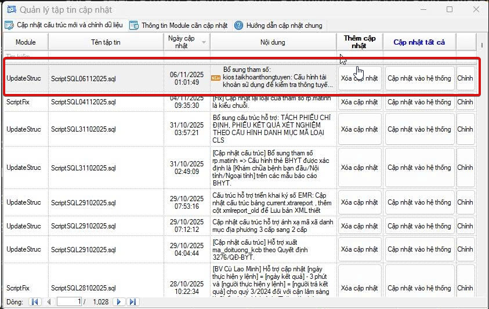Select file name ScriptSQL28102025.sql
Image resolution: width=489 pixels, height=309 pixels.
(84, 288)
